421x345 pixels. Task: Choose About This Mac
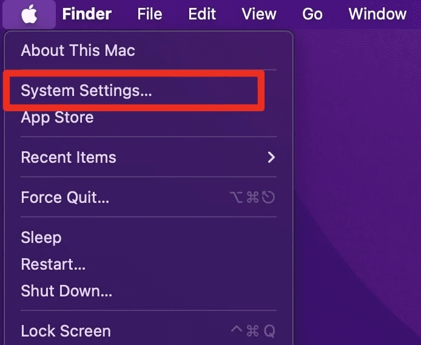click(78, 50)
